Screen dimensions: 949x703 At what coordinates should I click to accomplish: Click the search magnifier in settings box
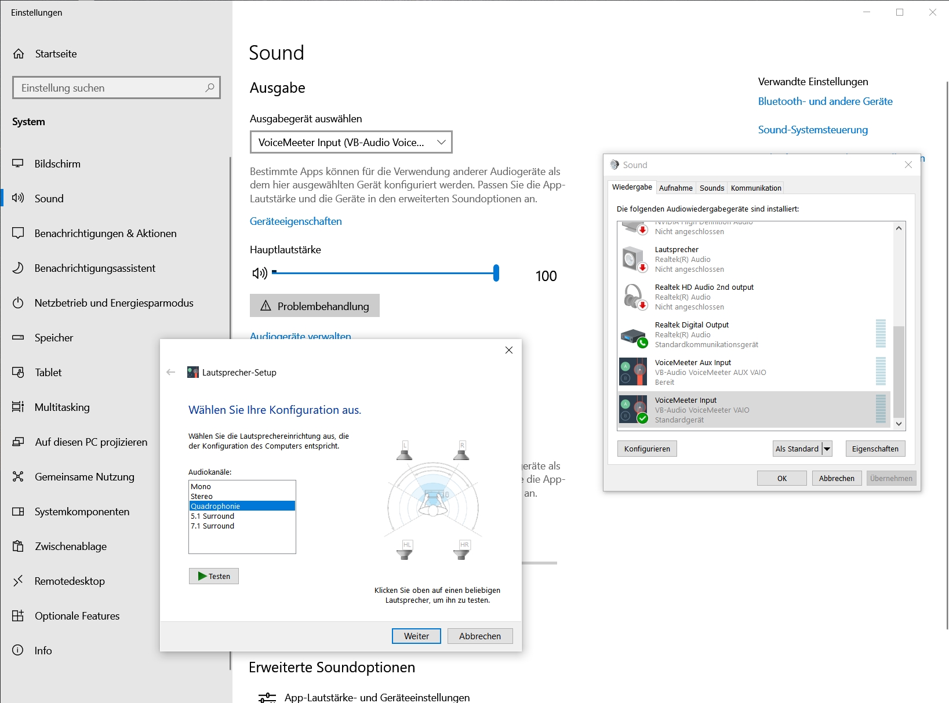(210, 88)
